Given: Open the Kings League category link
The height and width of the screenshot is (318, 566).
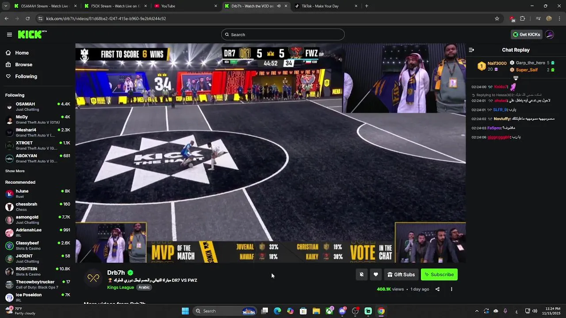Looking at the screenshot, I should point(120,288).
